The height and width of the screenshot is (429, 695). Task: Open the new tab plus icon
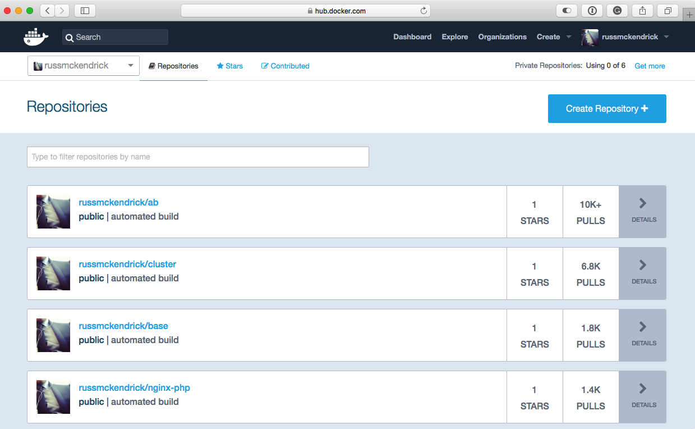point(689,15)
